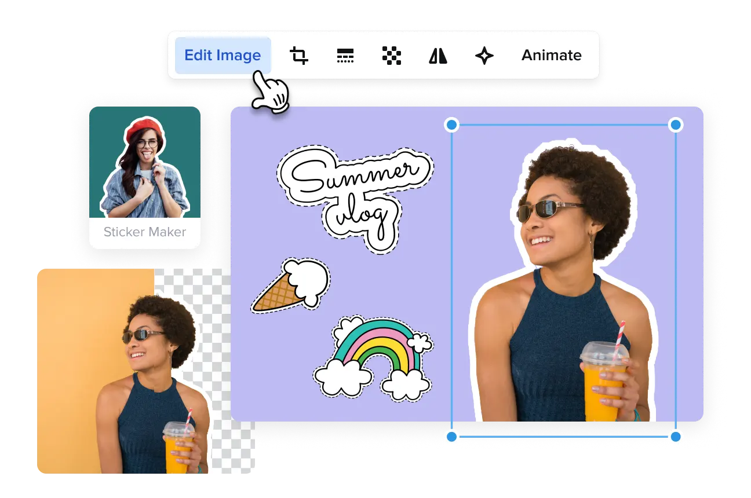Open the Animate tab
Screen dimensions: 751x498
(x=551, y=55)
